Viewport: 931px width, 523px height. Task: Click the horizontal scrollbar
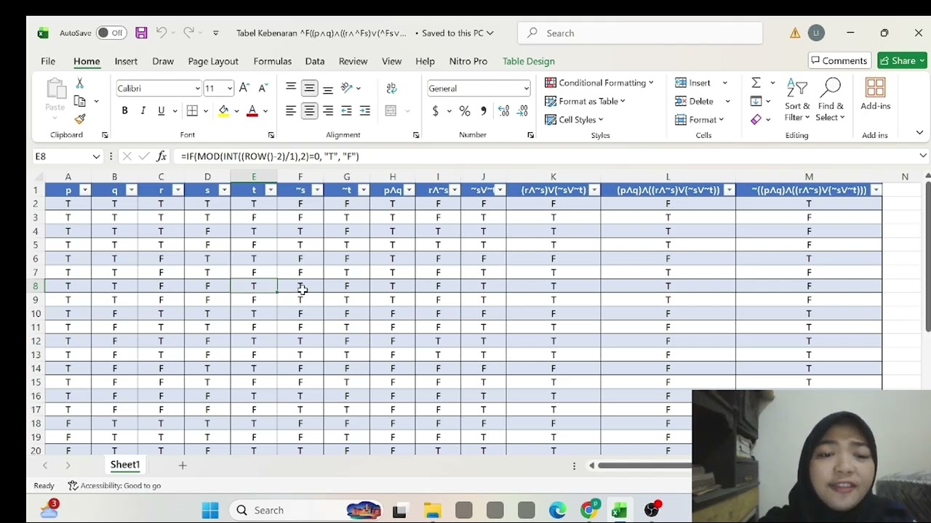pos(644,465)
